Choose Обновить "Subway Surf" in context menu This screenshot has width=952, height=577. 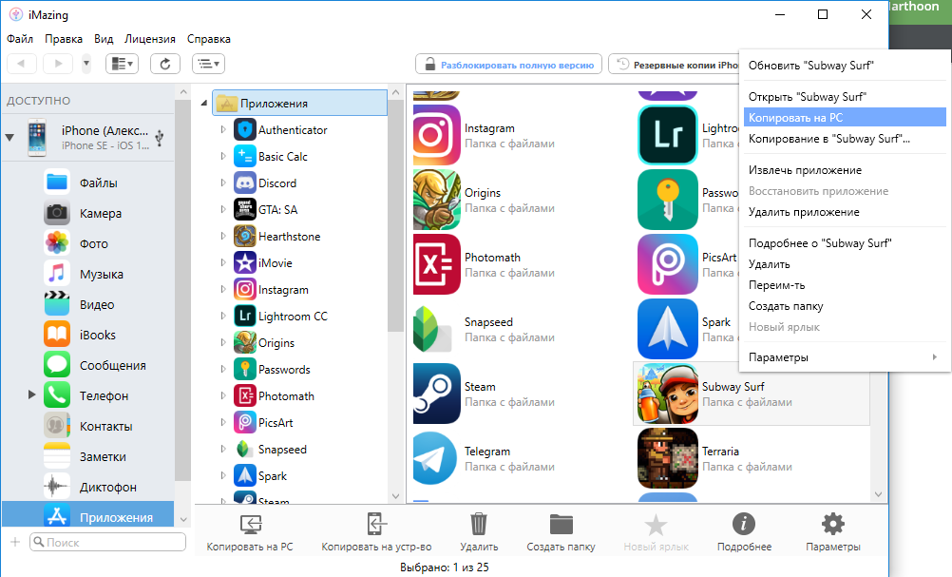point(845,66)
